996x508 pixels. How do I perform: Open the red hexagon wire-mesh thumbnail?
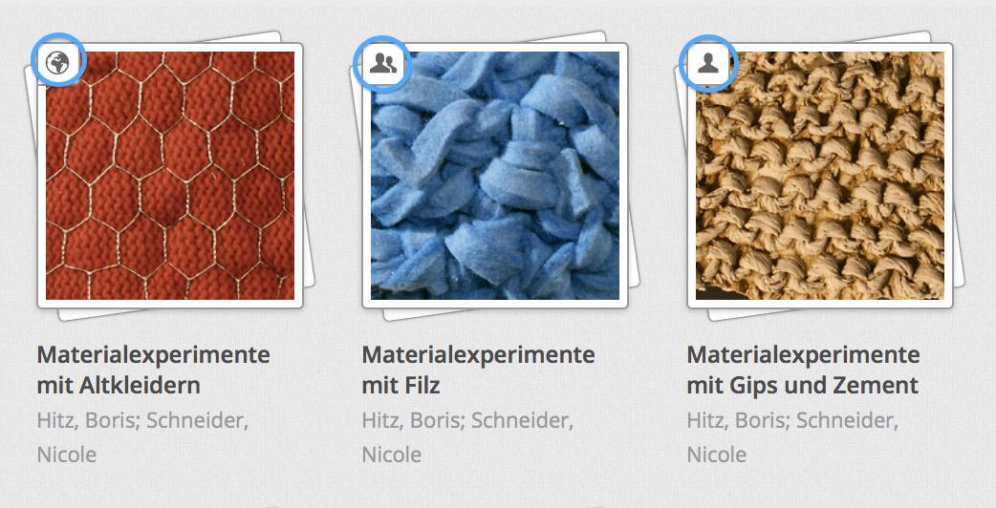click(x=170, y=176)
